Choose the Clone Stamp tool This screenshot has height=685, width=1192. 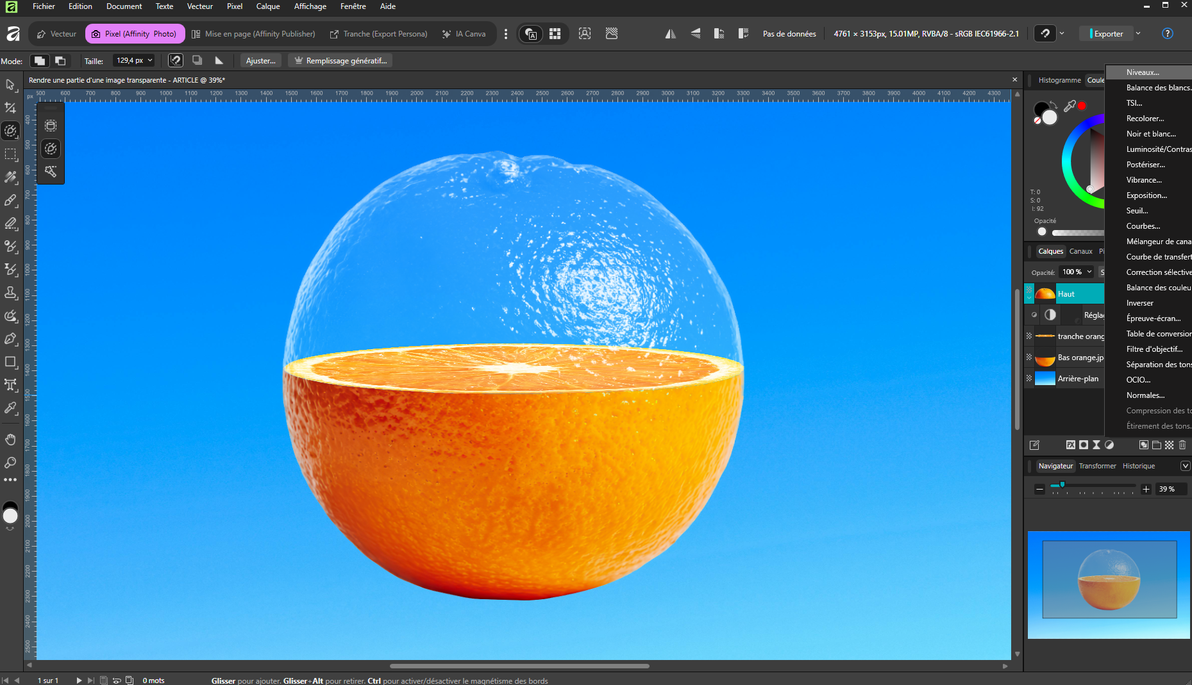(10, 293)
